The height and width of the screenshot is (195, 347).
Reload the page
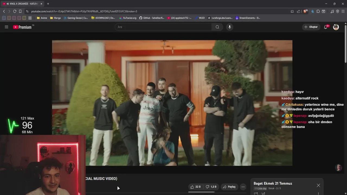(x=15, y=11)
